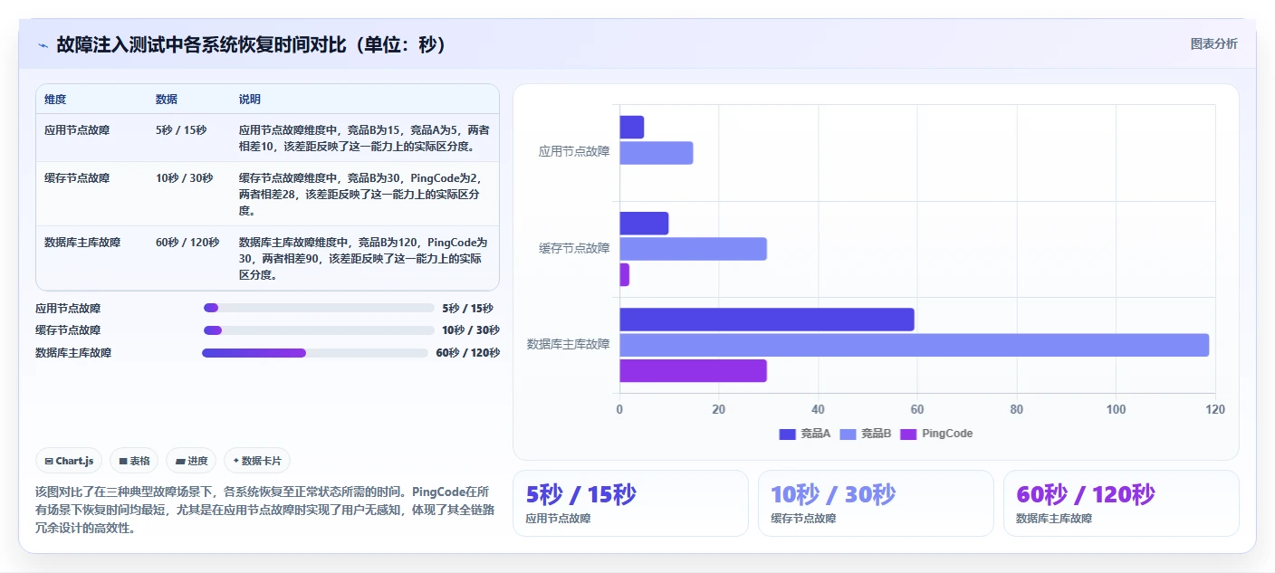Click 竞品B bar for 数据库主库故障
Screen dimensions: 1275x573
tap(914, 345)
